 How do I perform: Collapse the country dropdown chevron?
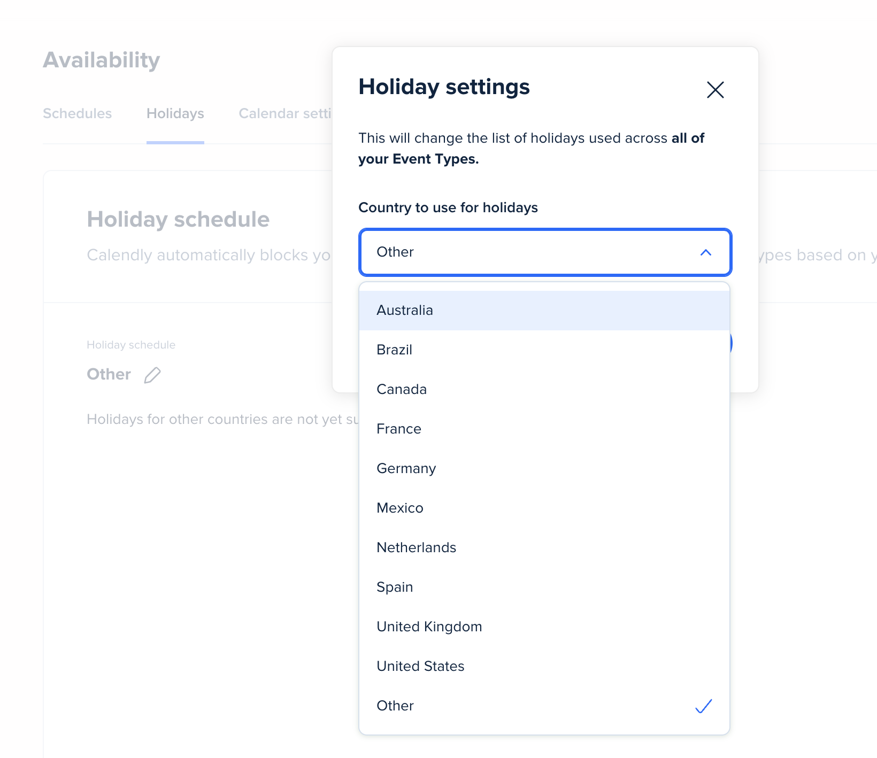click(x=705, y=252)
